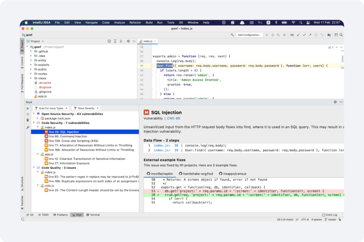Screen dimensions: 364x242
Task: Hide the Project panel with minus icon
Action: pyautogui.click(x=134, y=41)
